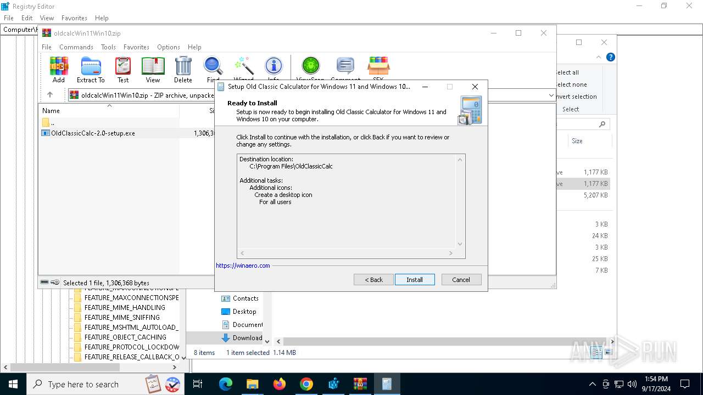The width and height of the screenshot is (703, 395).
Task: Launch Google Chrome from the taskbar
Action: coord(306,384)
